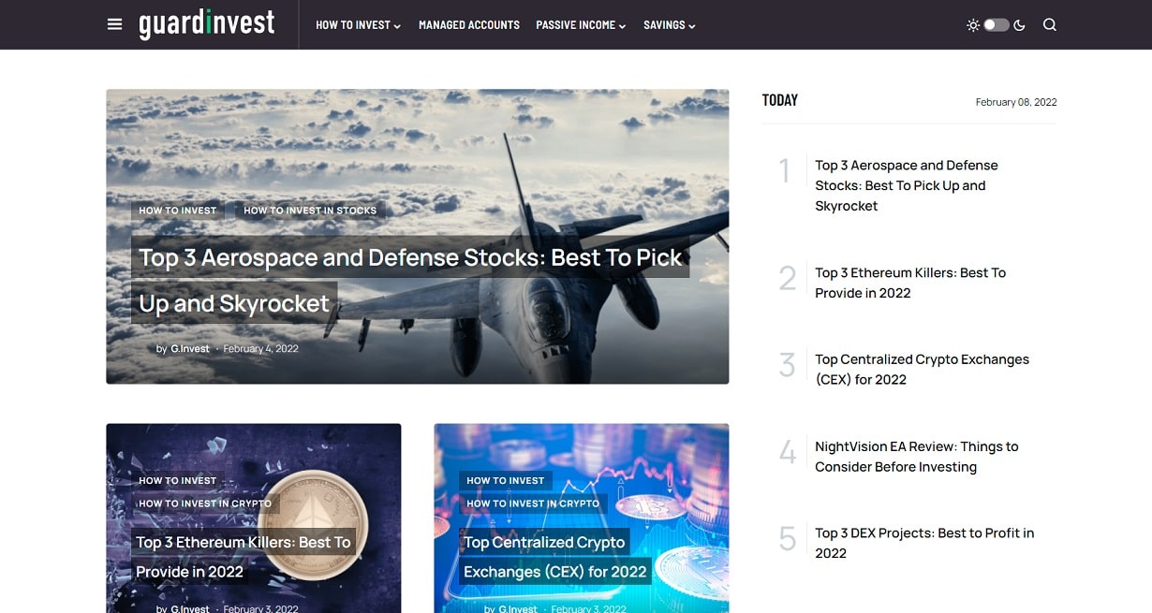Click How To Invest In Crypto tag on CEX card
Screen dimensions: 1152x613
533,504
